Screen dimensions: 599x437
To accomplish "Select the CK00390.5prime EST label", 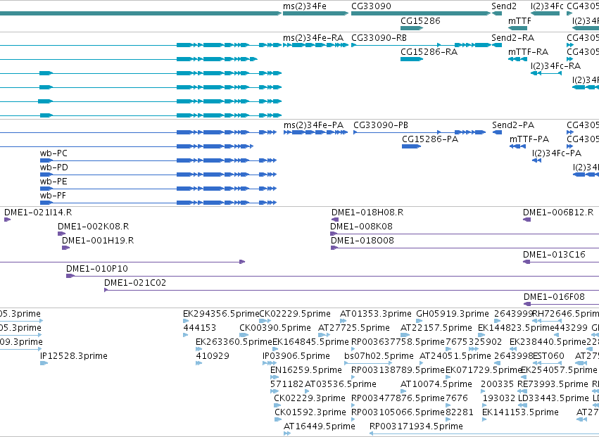I will click(275, 328).
